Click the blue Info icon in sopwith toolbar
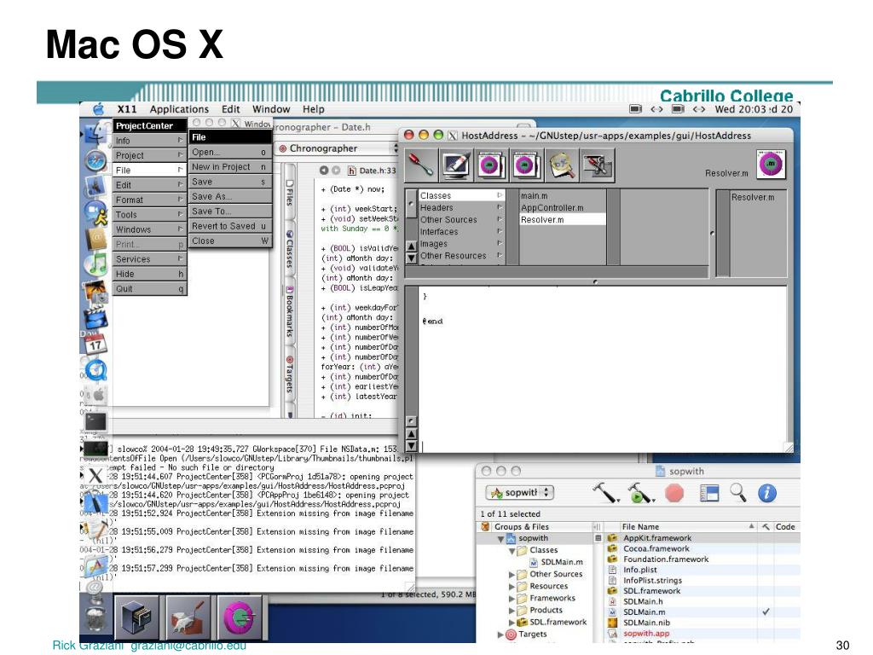The width and height of the screenshot is (873, 655). [x=767, y=493]
